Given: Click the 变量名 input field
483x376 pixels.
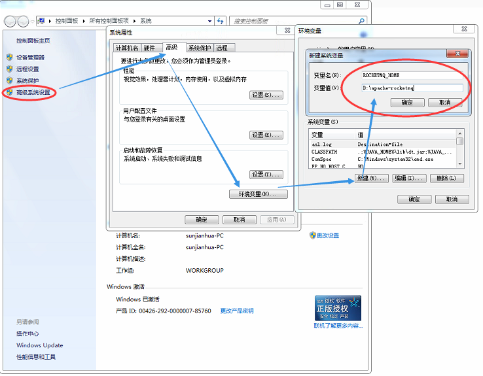Looking at the screenshot, I should coord(412,75).
